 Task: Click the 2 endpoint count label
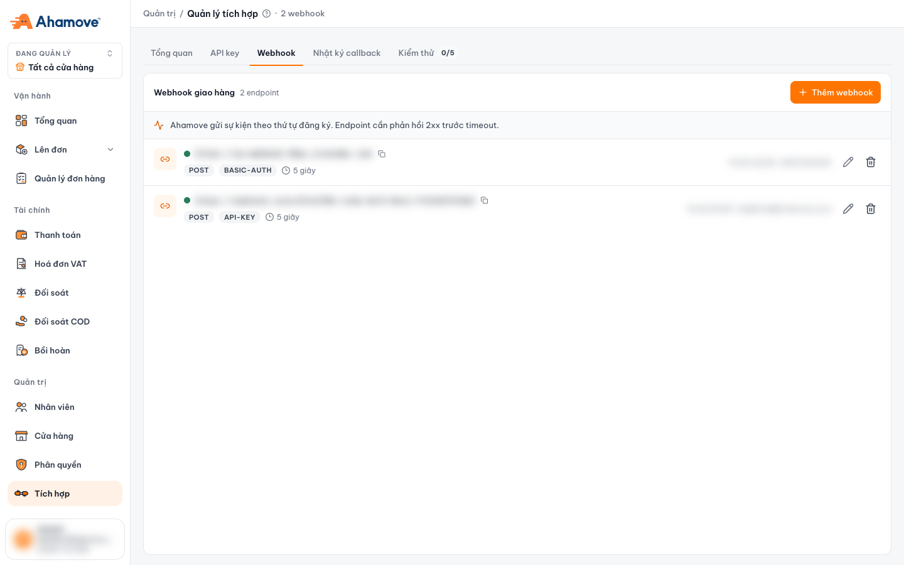(259, 93)
